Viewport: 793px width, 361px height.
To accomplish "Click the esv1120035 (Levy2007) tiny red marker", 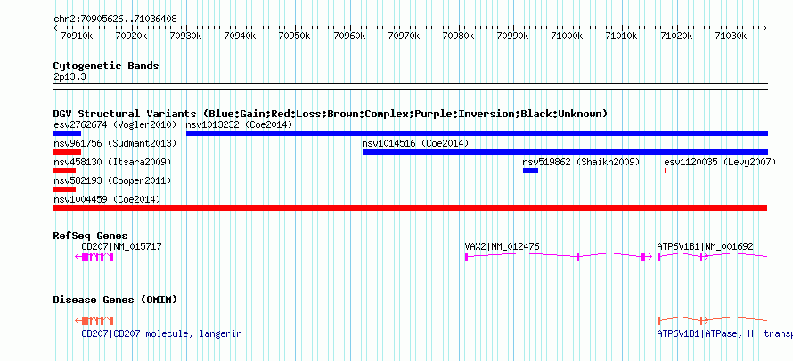I will (666, 171).
